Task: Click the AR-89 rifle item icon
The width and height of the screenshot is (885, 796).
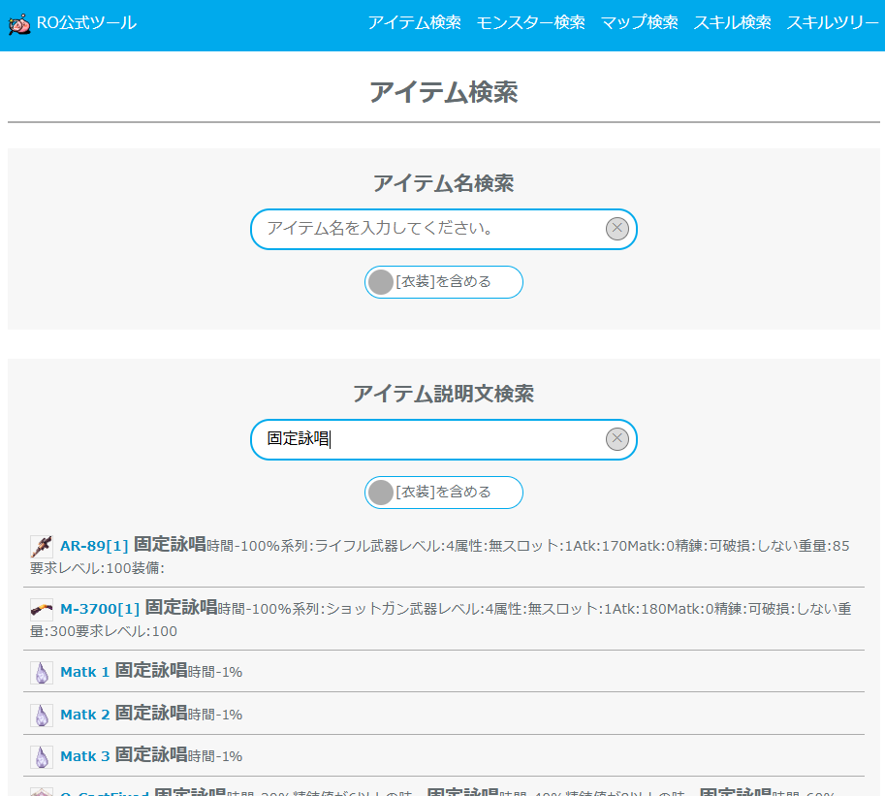Action: pyautogui.click(x=42, y=546)
